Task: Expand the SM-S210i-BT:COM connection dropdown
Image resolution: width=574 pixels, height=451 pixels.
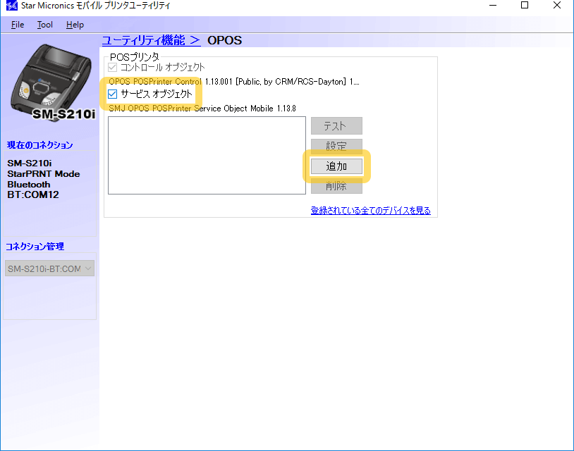Action: tap(49, 268)
